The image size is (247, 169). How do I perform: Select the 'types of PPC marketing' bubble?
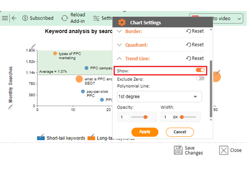tap(55, 53)
